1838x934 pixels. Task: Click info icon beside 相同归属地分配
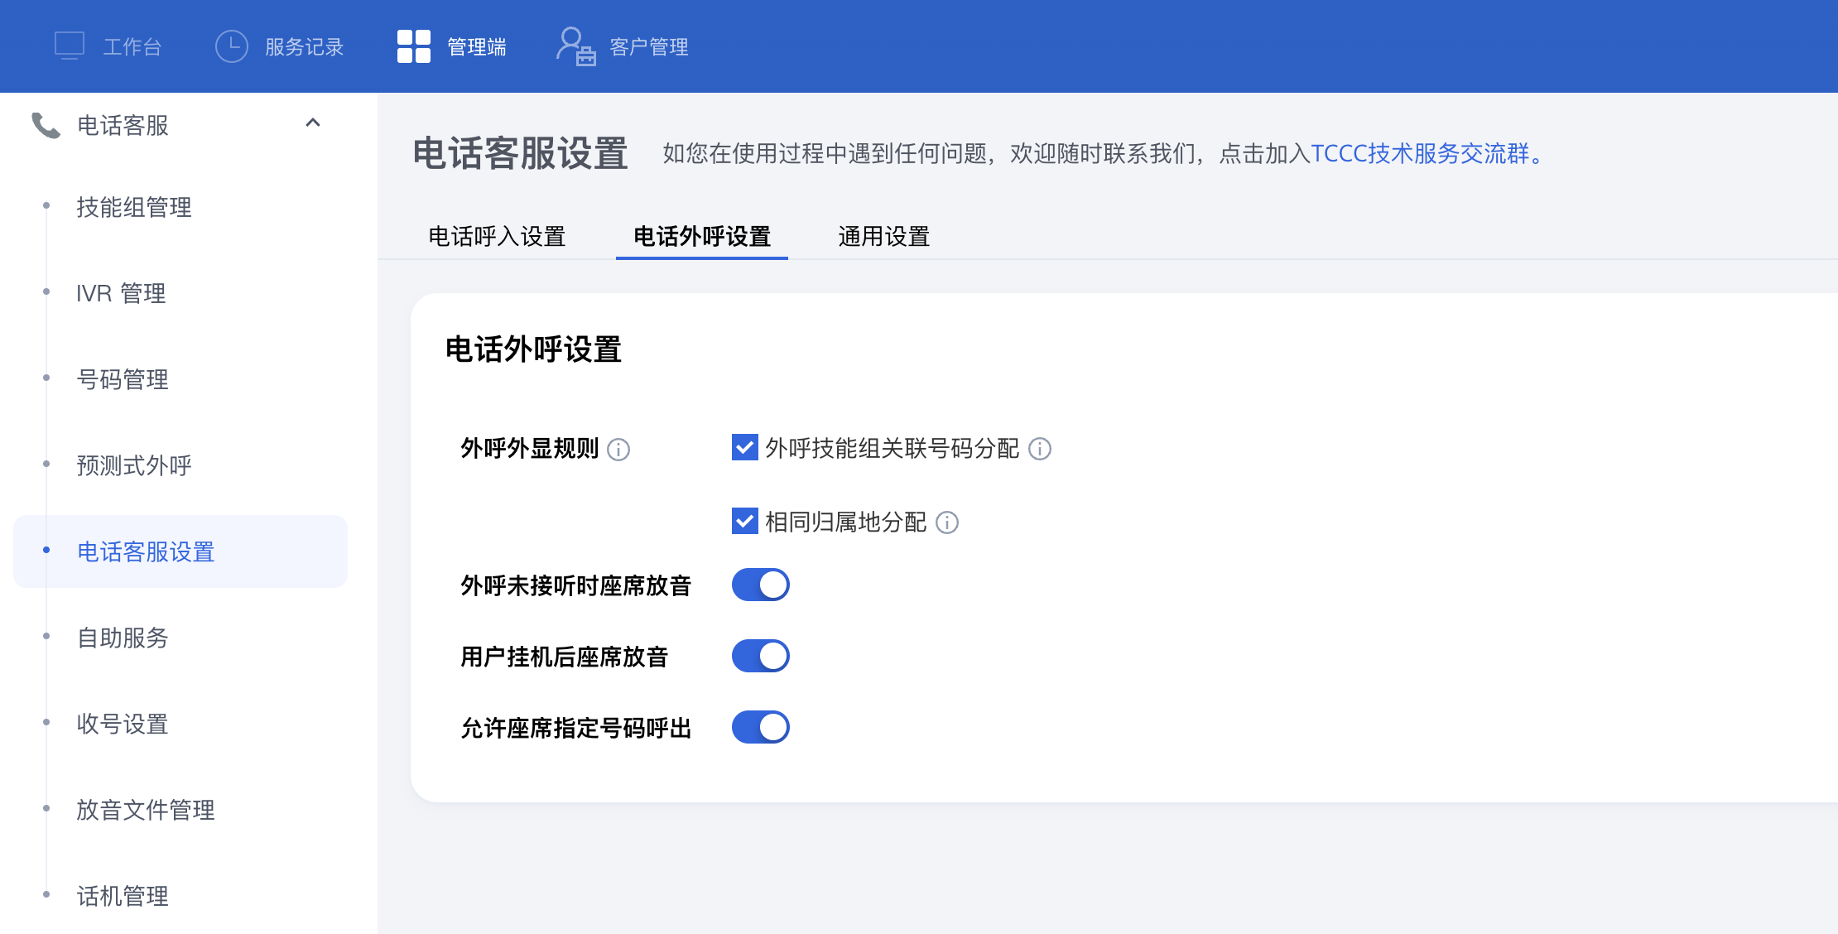[947, 522]
